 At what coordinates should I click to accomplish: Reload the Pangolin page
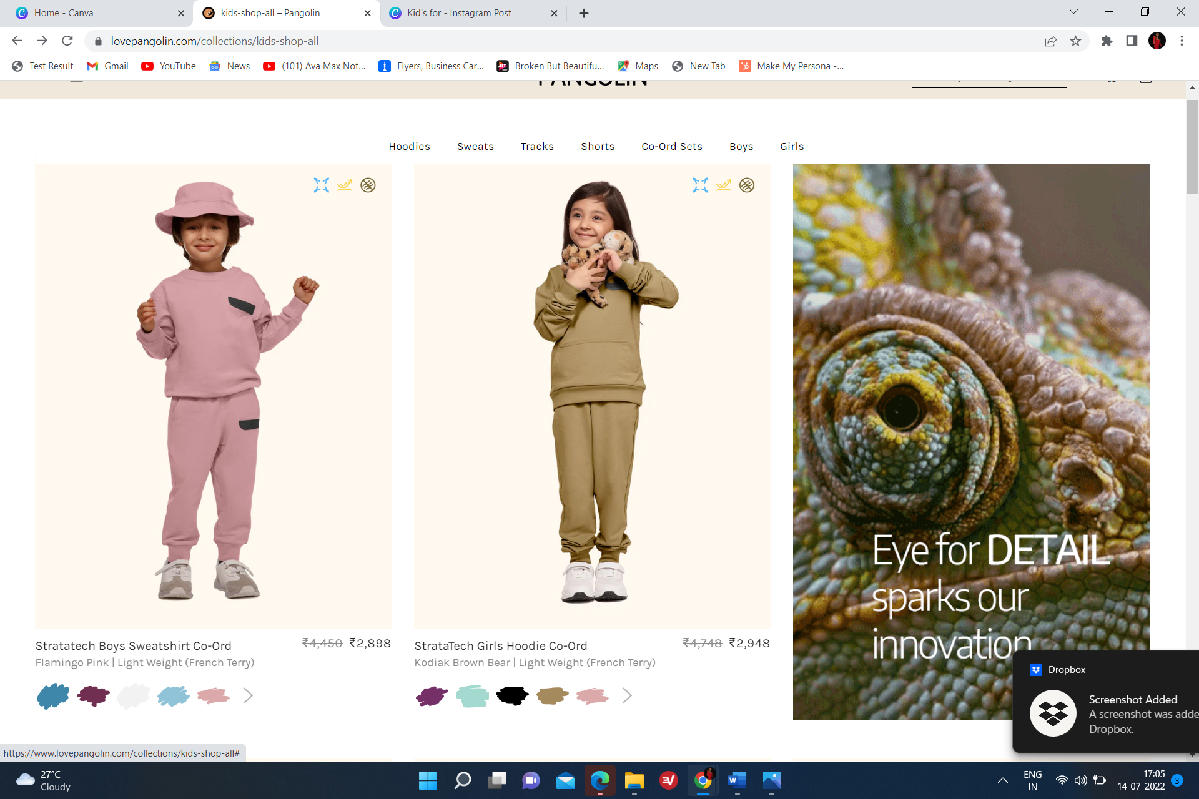pos(67,41)
